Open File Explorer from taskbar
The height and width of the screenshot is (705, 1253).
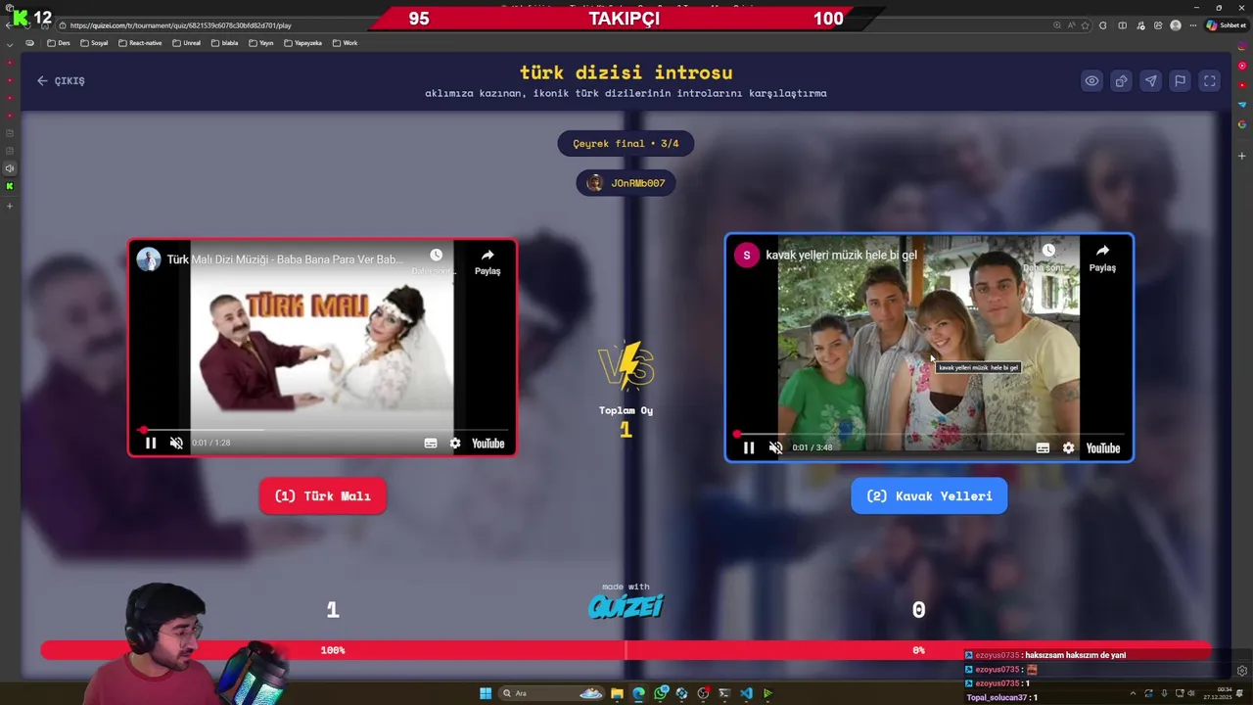pyautogui.click(x=617, y=693)
